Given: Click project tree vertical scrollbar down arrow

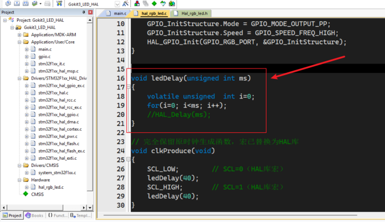Looking at the screenshot, I should [90, 208].
